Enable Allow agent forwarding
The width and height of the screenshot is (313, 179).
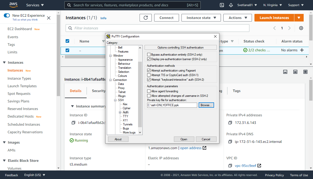point(149,91)
